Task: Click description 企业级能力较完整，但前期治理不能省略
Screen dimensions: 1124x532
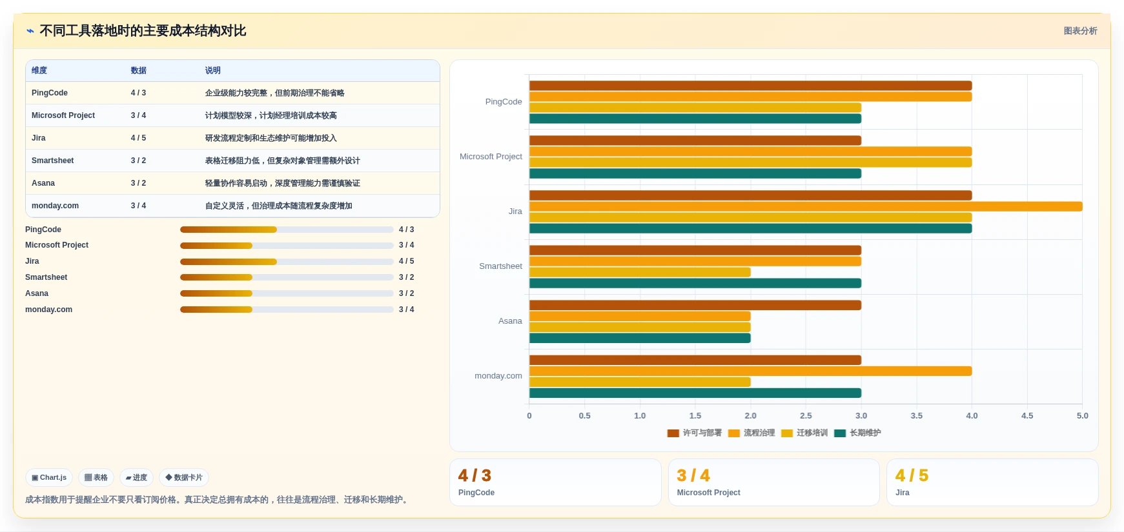Action: [x=275, y=93]
